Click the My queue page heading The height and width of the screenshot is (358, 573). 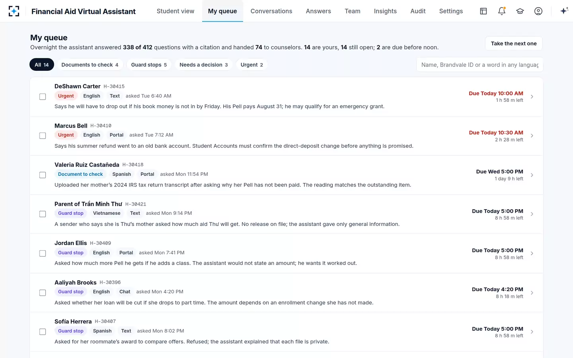(x=49, y=37)
